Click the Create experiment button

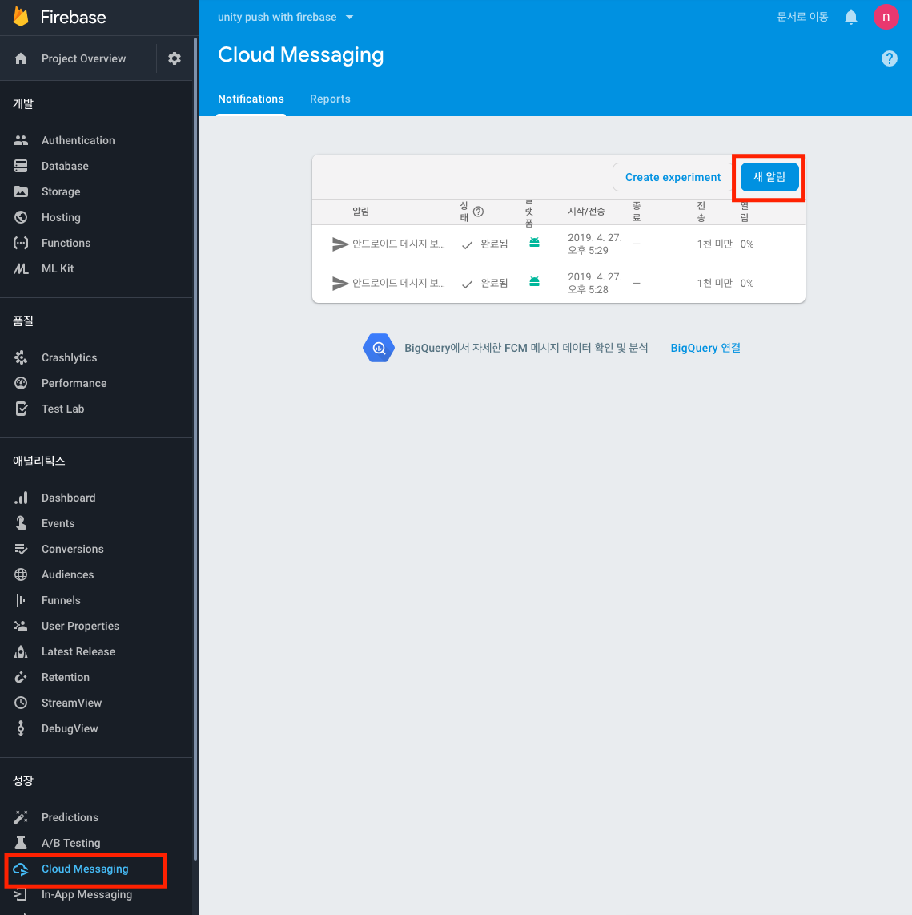coord(673,177)
